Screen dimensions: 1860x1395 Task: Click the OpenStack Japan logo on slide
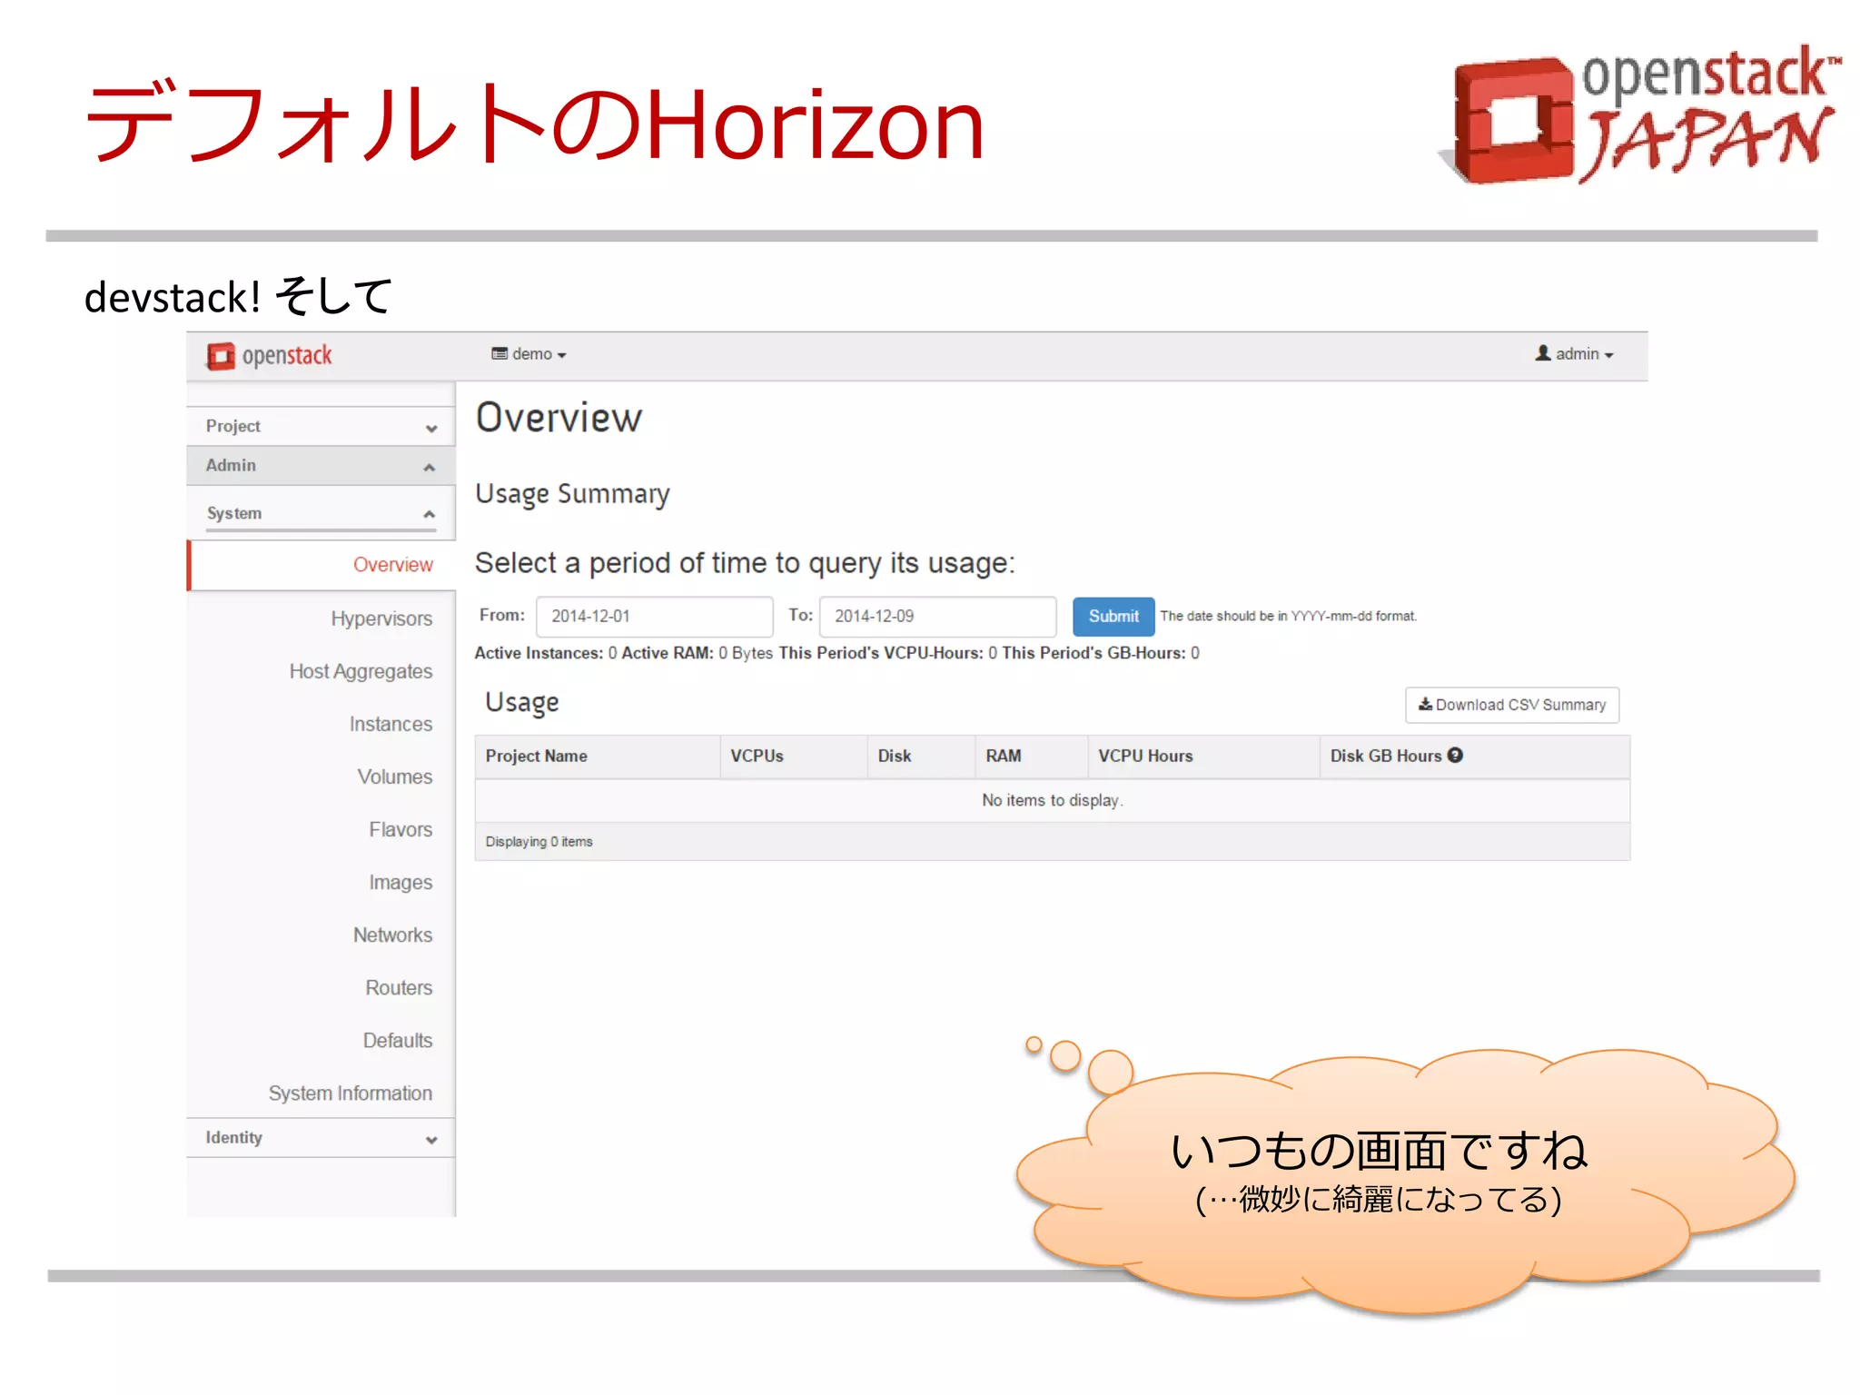tap(1640, 114)
